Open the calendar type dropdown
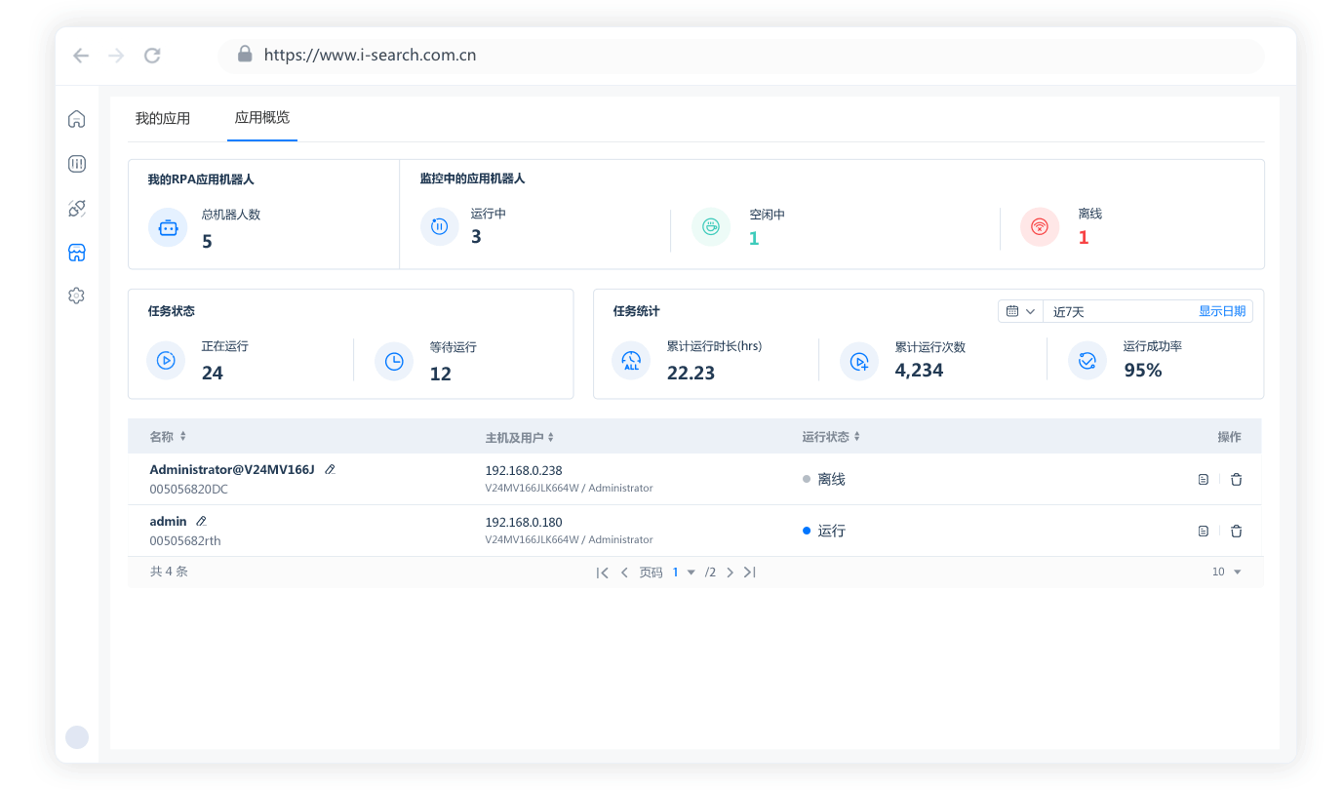 [1020, 311]
